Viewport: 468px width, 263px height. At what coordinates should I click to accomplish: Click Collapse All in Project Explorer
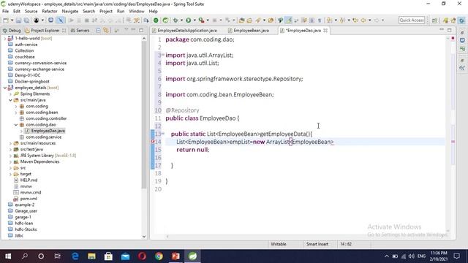click(x=98, y=31)
